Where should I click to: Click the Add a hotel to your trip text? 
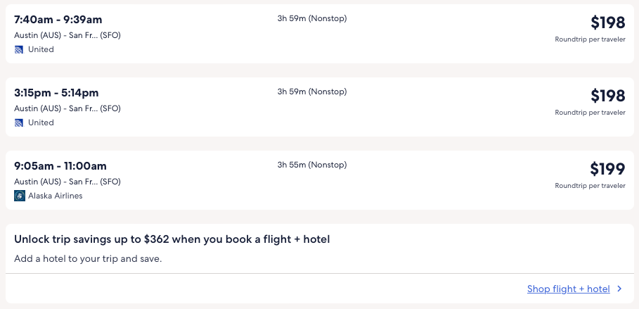coord(88,258)
